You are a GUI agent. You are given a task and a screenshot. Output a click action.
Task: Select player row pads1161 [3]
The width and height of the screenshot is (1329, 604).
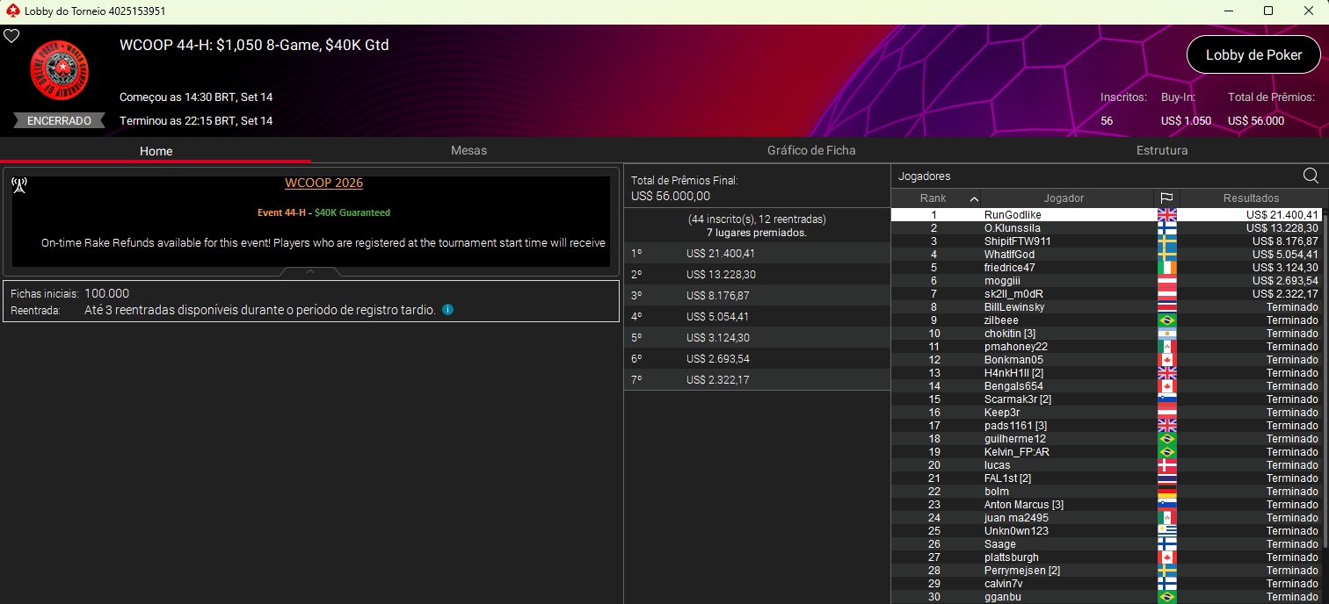1107,426
